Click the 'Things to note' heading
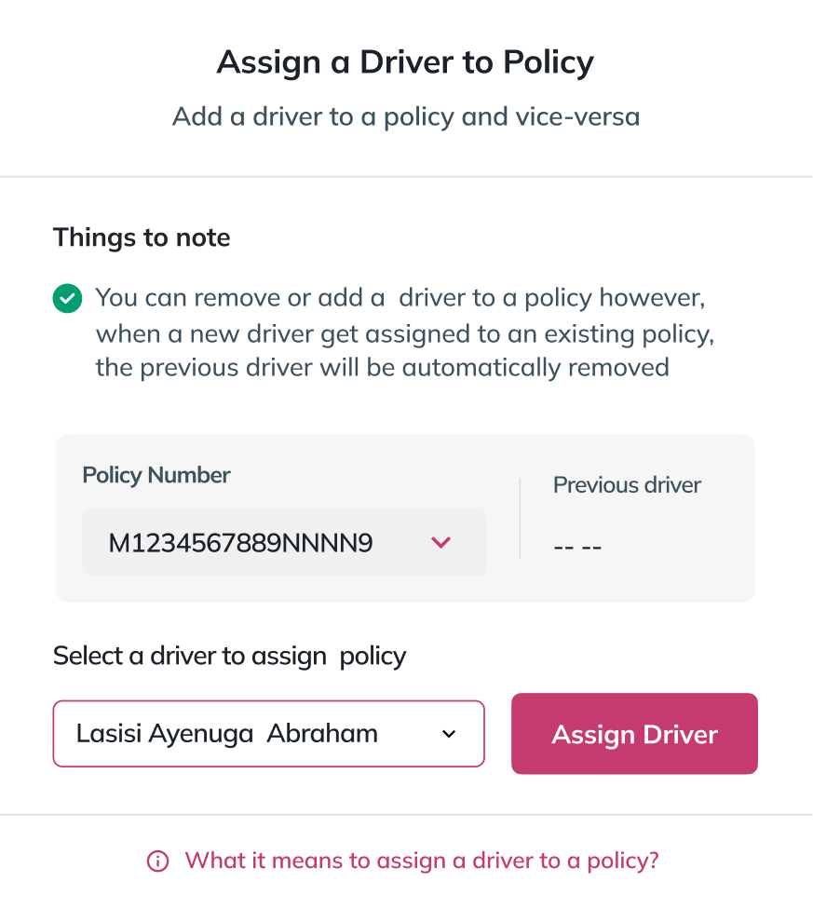 pyautogui.click(x=141, y=237)
